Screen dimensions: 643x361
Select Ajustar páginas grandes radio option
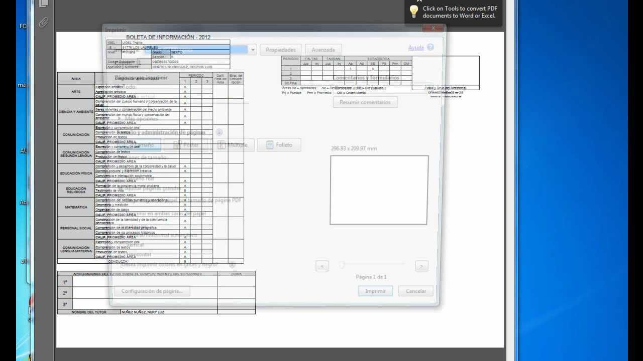[x=151, y=189]
